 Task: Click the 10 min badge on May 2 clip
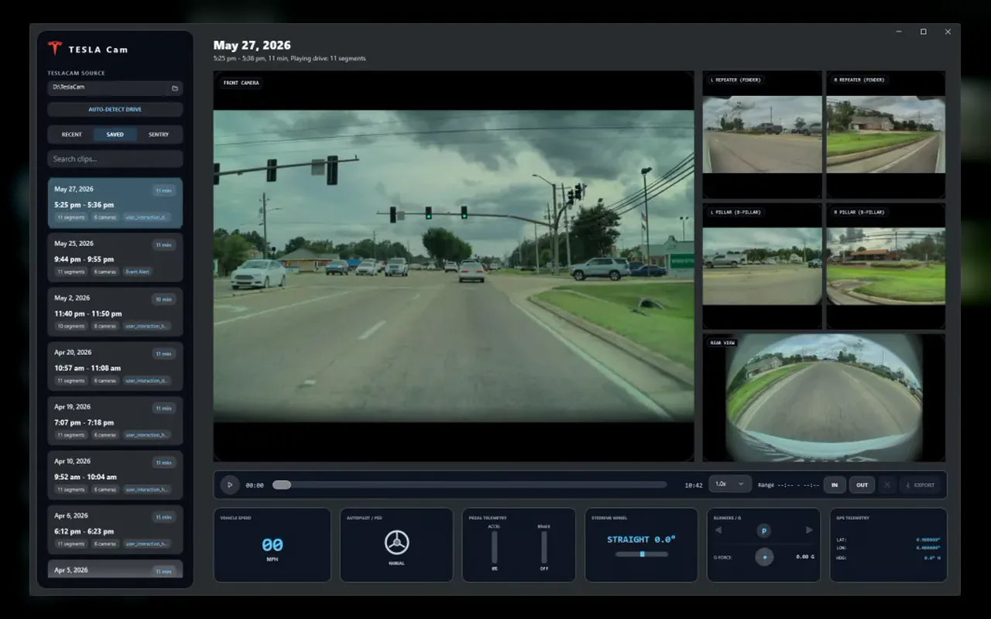[163, 299]
